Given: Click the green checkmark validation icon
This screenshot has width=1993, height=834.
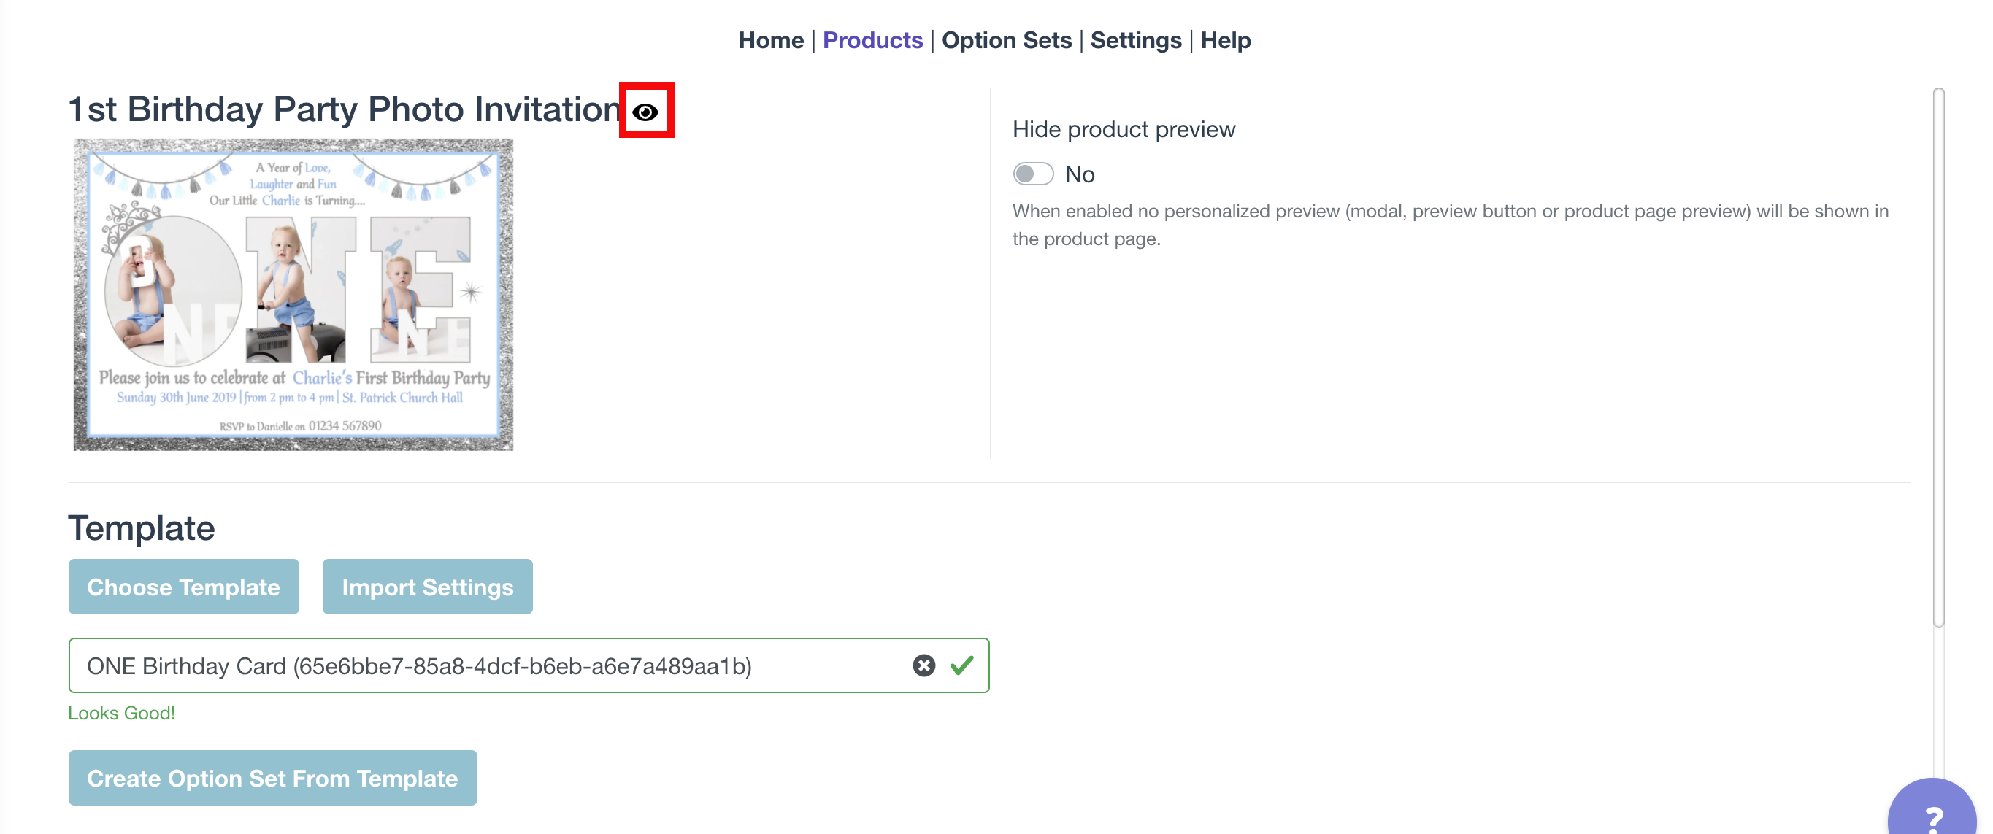Looking at the screenshot, I should pyautogui.click(x=961, y=665).
